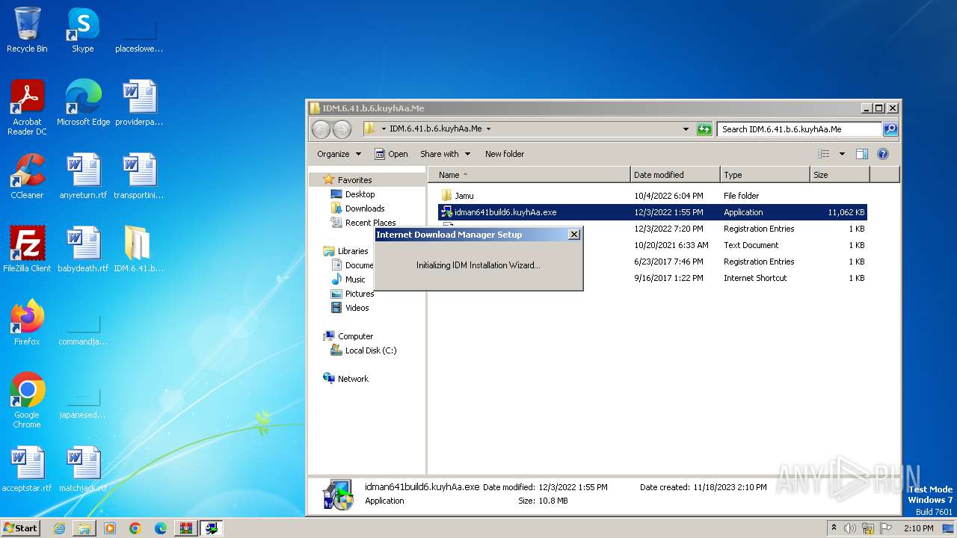The width and height of the screenshot is (957, 538).
Task: Click the Explorer Back navigation button
Action: pos(321,129)
